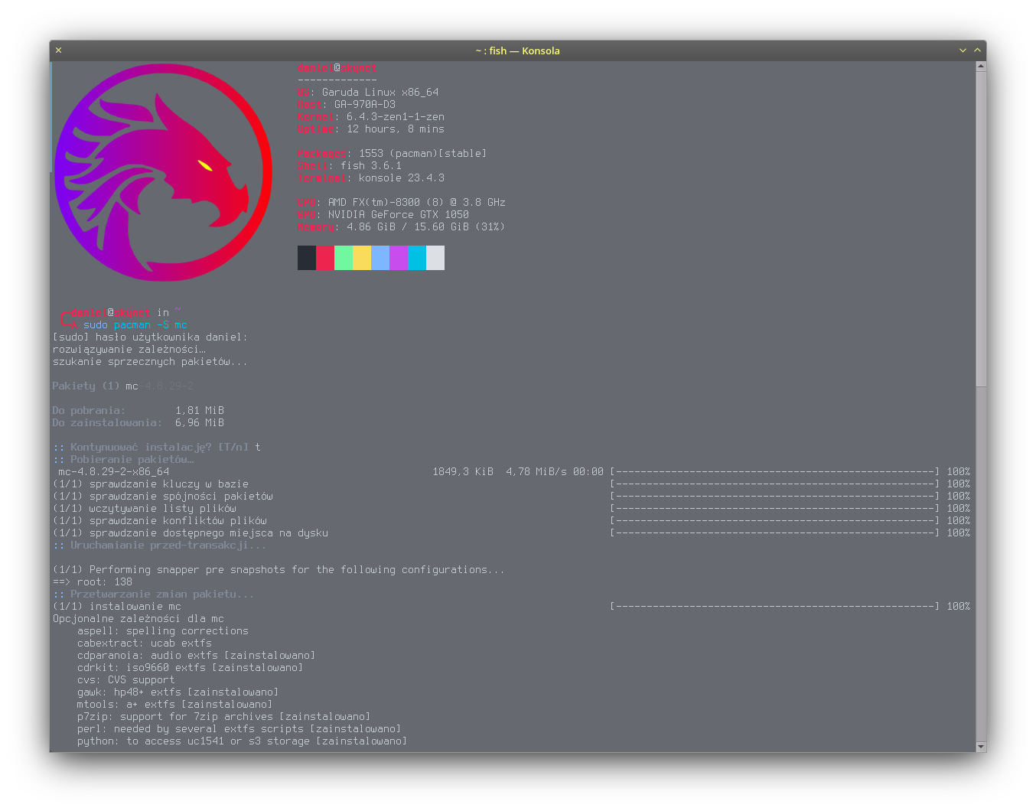Pick the red color block
This screenshot has height=811, width=1036.
(x=325, y=258)
